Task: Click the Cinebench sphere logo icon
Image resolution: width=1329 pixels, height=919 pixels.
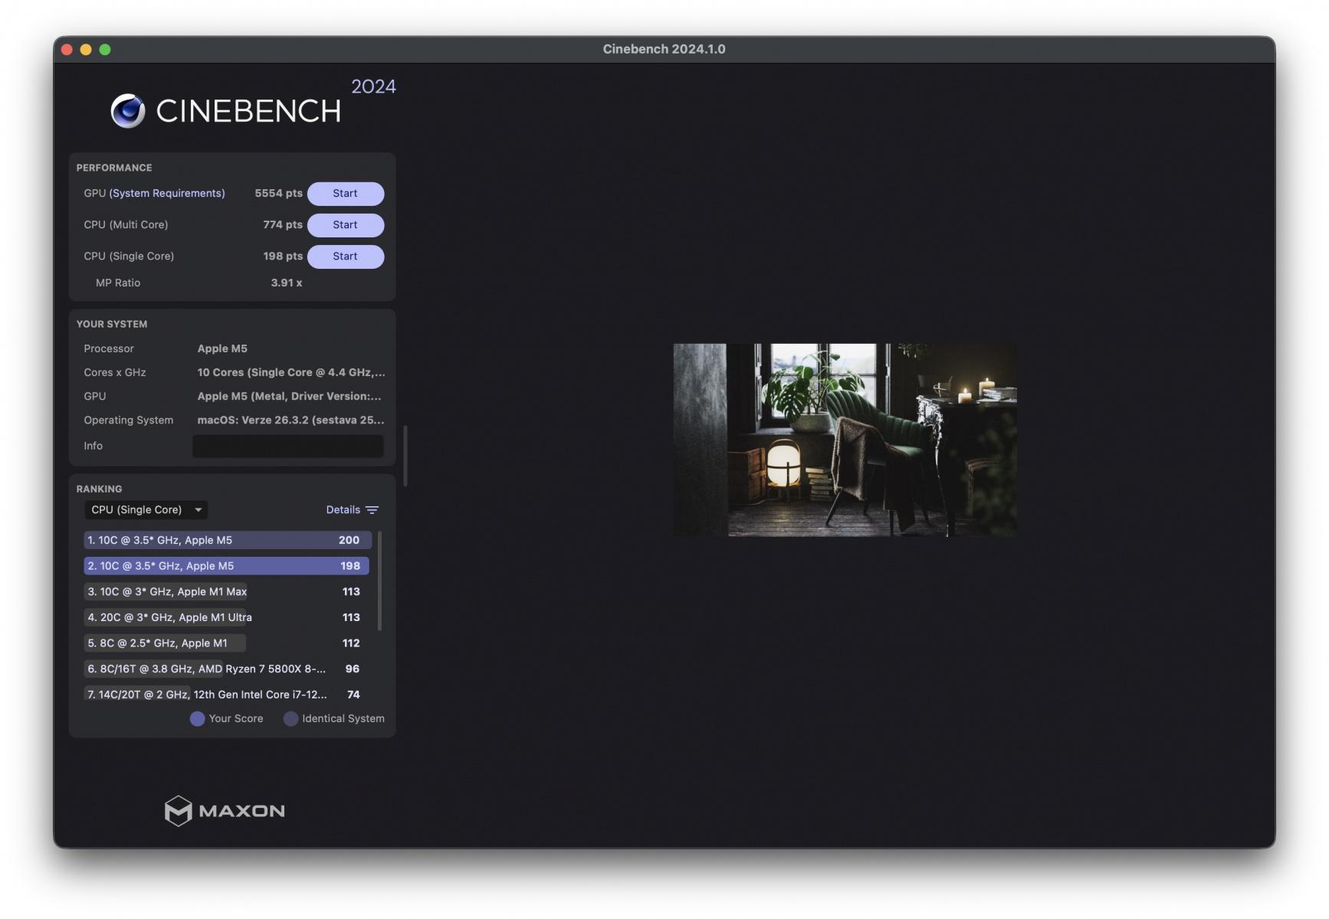Action: 128,111
